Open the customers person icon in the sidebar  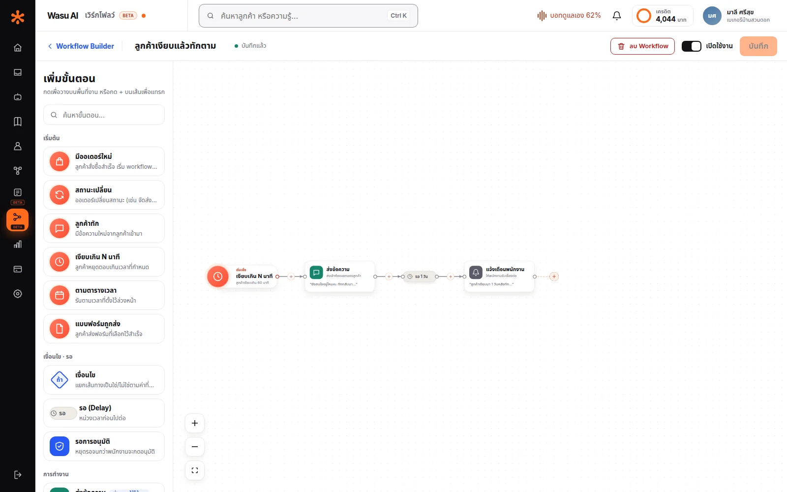coord(18,146)
